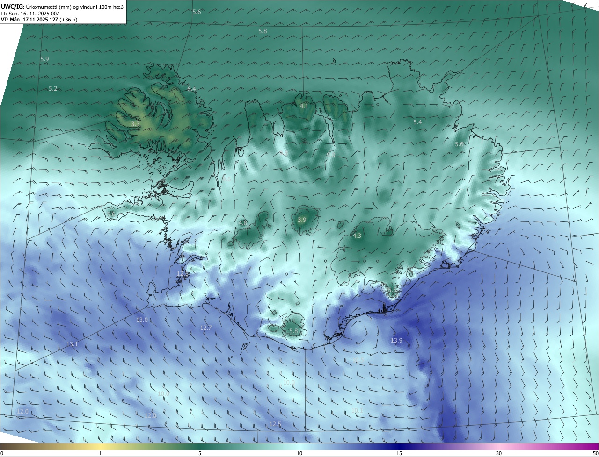
Task: Click the 4.1 value in northern Iceland
Action: 304,107
